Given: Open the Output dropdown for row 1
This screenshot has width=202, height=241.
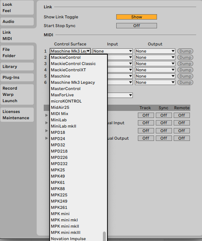Looking at the screenshot, I should tap(155, 51).
